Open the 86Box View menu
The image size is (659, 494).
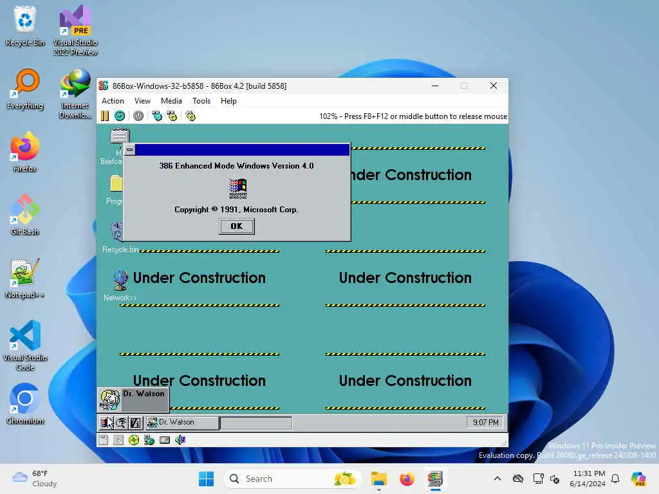pyautogui.click(x=142, y=101)
